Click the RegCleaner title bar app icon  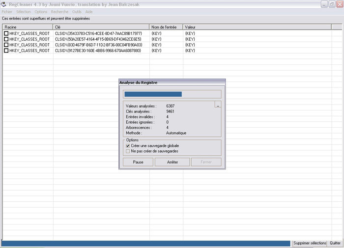pos(4,4)
